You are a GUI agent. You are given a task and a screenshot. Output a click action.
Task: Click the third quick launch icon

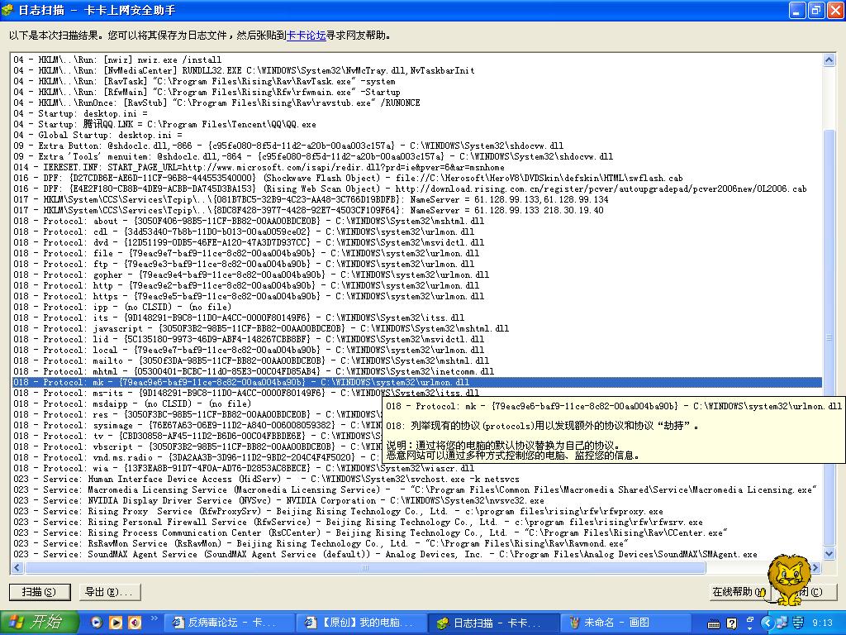pos(135,623)
